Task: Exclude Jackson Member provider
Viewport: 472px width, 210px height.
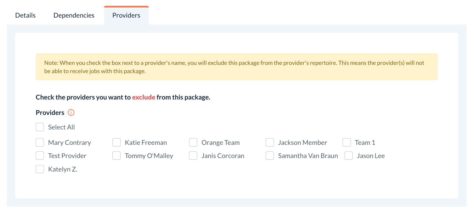Action: coord(270,142)
